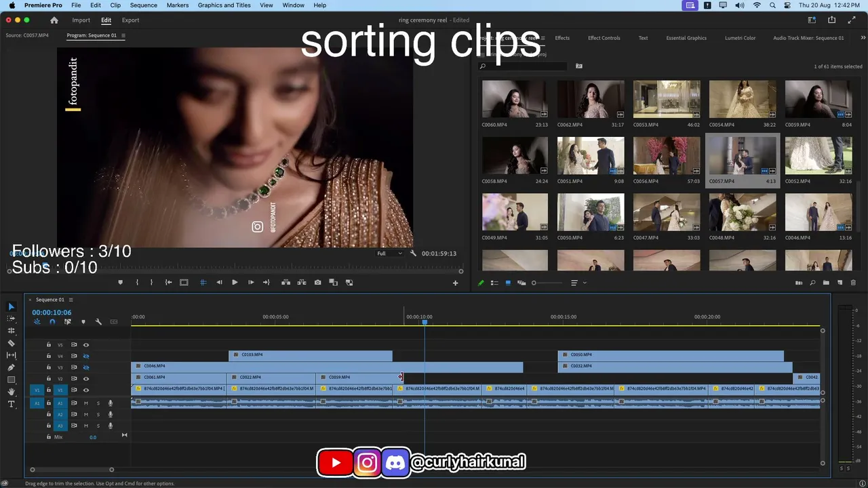Screen dimensions: 868x488
Task: Open the Quick Export share icon
Action: (x=831, y=20)
